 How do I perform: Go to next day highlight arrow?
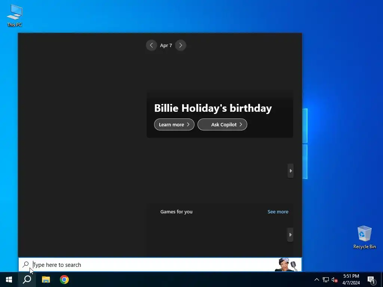(181, 45)
